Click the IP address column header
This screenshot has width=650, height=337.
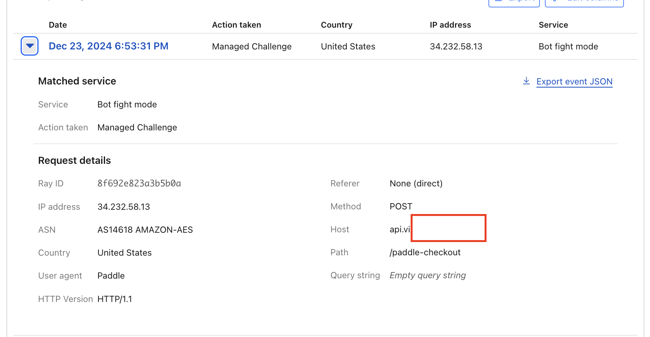click(450, 25)
